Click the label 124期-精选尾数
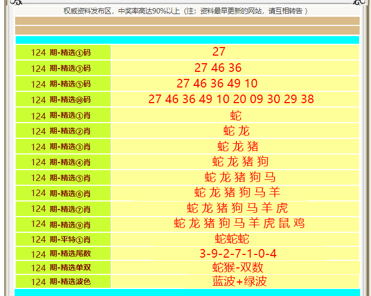 tap(61, 254)
